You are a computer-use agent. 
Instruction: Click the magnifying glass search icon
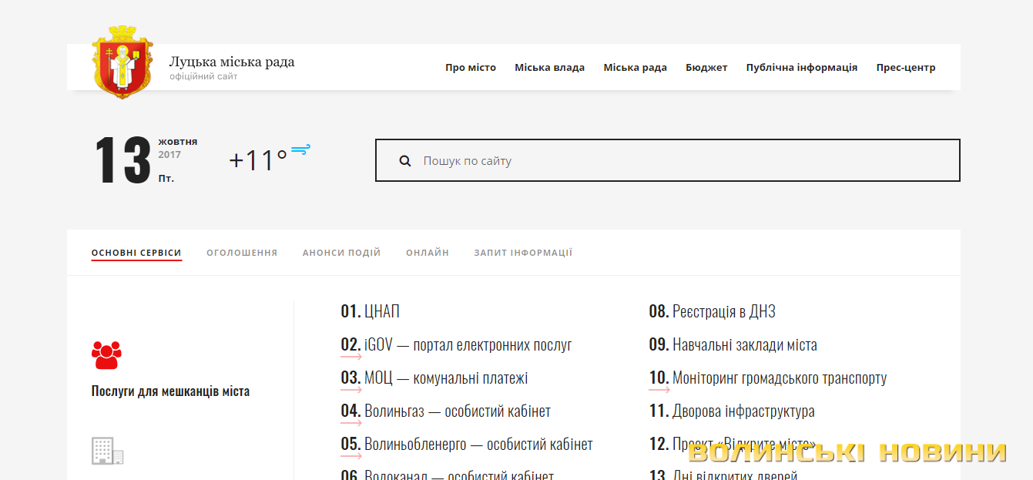pyautogui.click(x=405, y=161)
